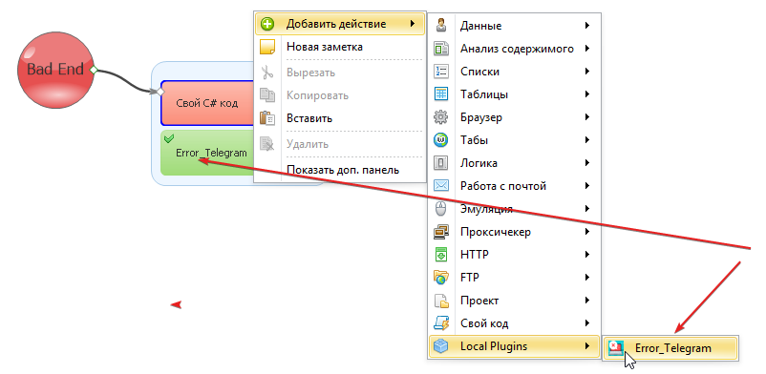Click the Таблицы grid icon
Image resolution: width=766 pixels, height=374 pixels.
(441, 93)
